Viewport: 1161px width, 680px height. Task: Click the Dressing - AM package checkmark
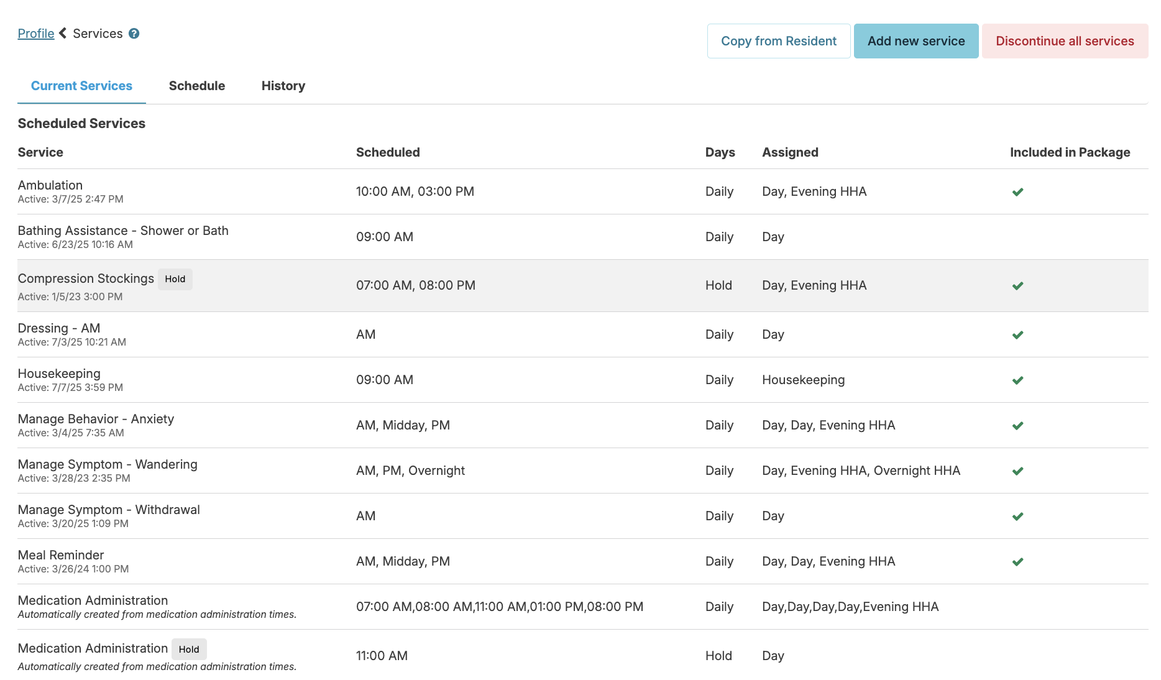click(x=1017, y=335)
